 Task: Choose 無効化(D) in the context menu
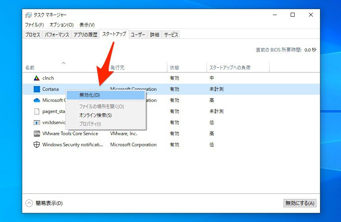click(x=106, y=95)
